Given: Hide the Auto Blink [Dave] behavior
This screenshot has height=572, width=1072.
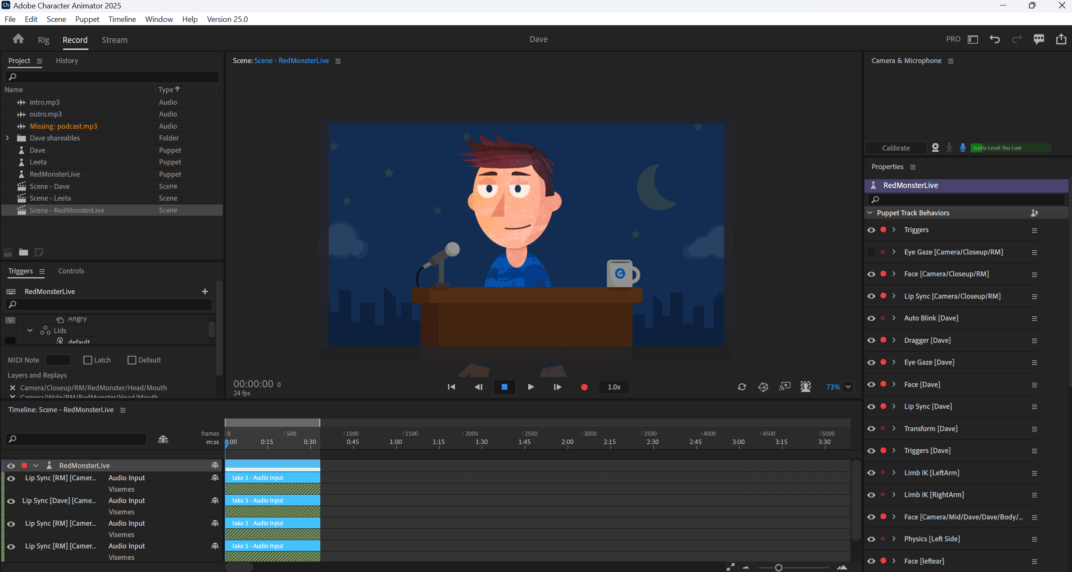Looking at the screenshot, I should [871, 318].
